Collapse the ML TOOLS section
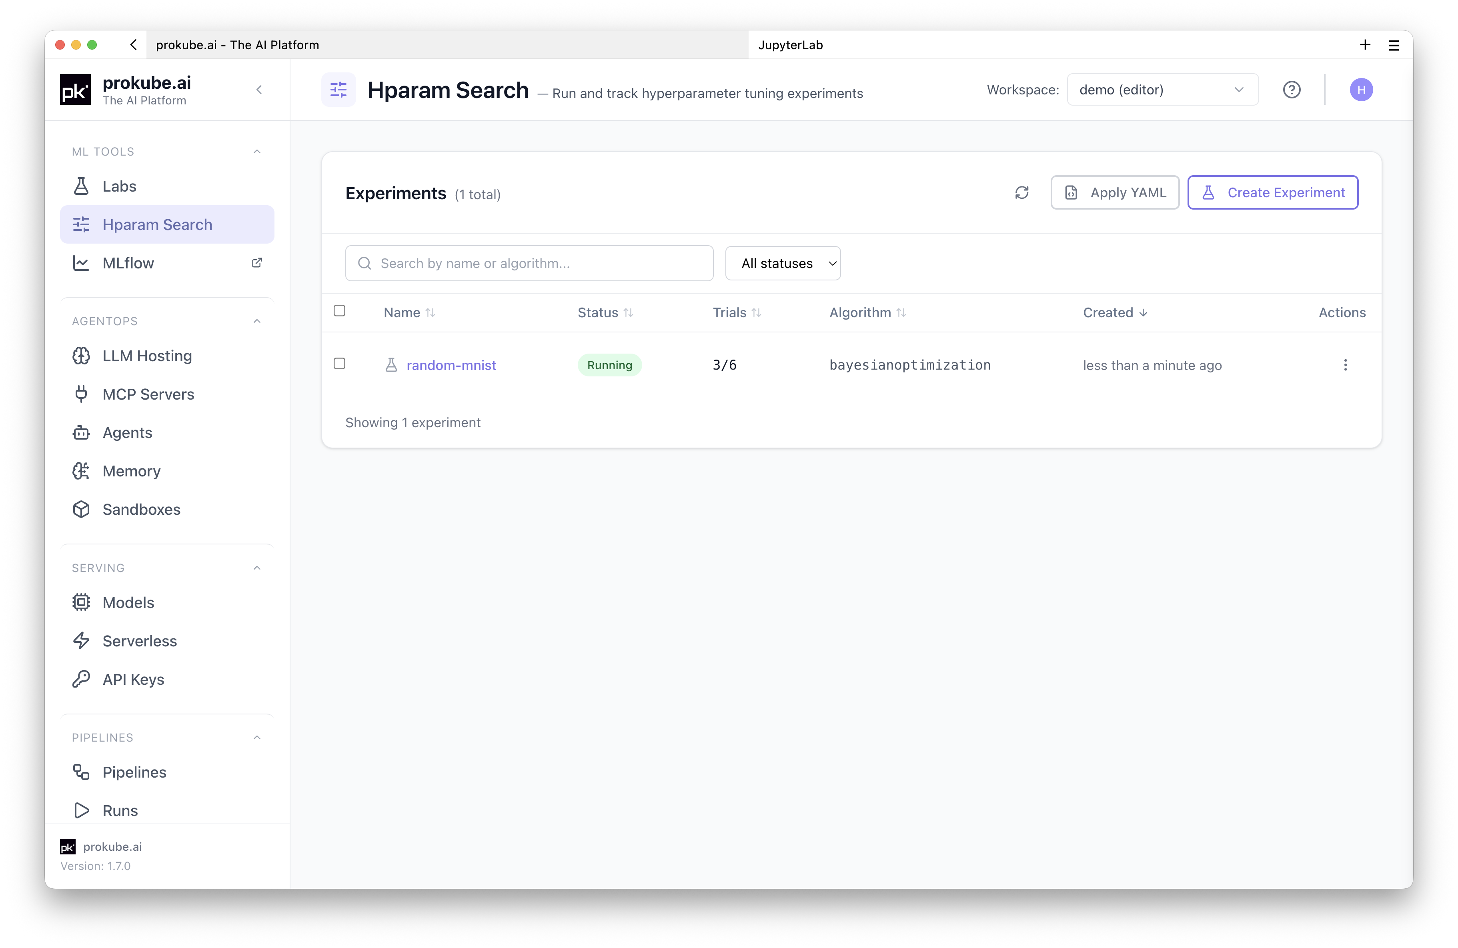Viewport: 1458px width, 948px height. click(x=257, y=151)
